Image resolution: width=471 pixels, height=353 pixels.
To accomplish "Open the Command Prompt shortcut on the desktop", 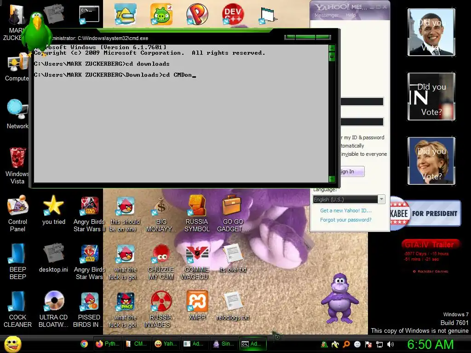I will tap(89, 14).
